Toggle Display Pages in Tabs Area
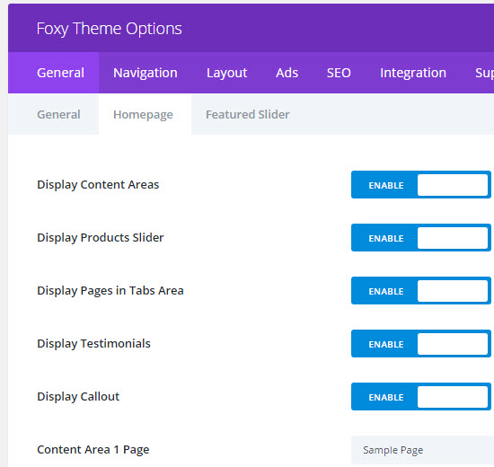 pyautogui.click(x=421, y=291)
